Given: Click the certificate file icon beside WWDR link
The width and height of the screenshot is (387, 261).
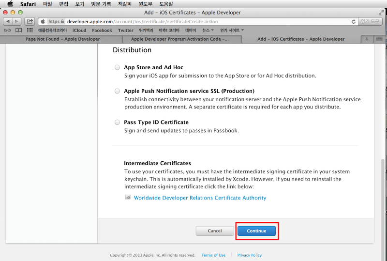Looking at the screenshot, I should pos(128,197).
